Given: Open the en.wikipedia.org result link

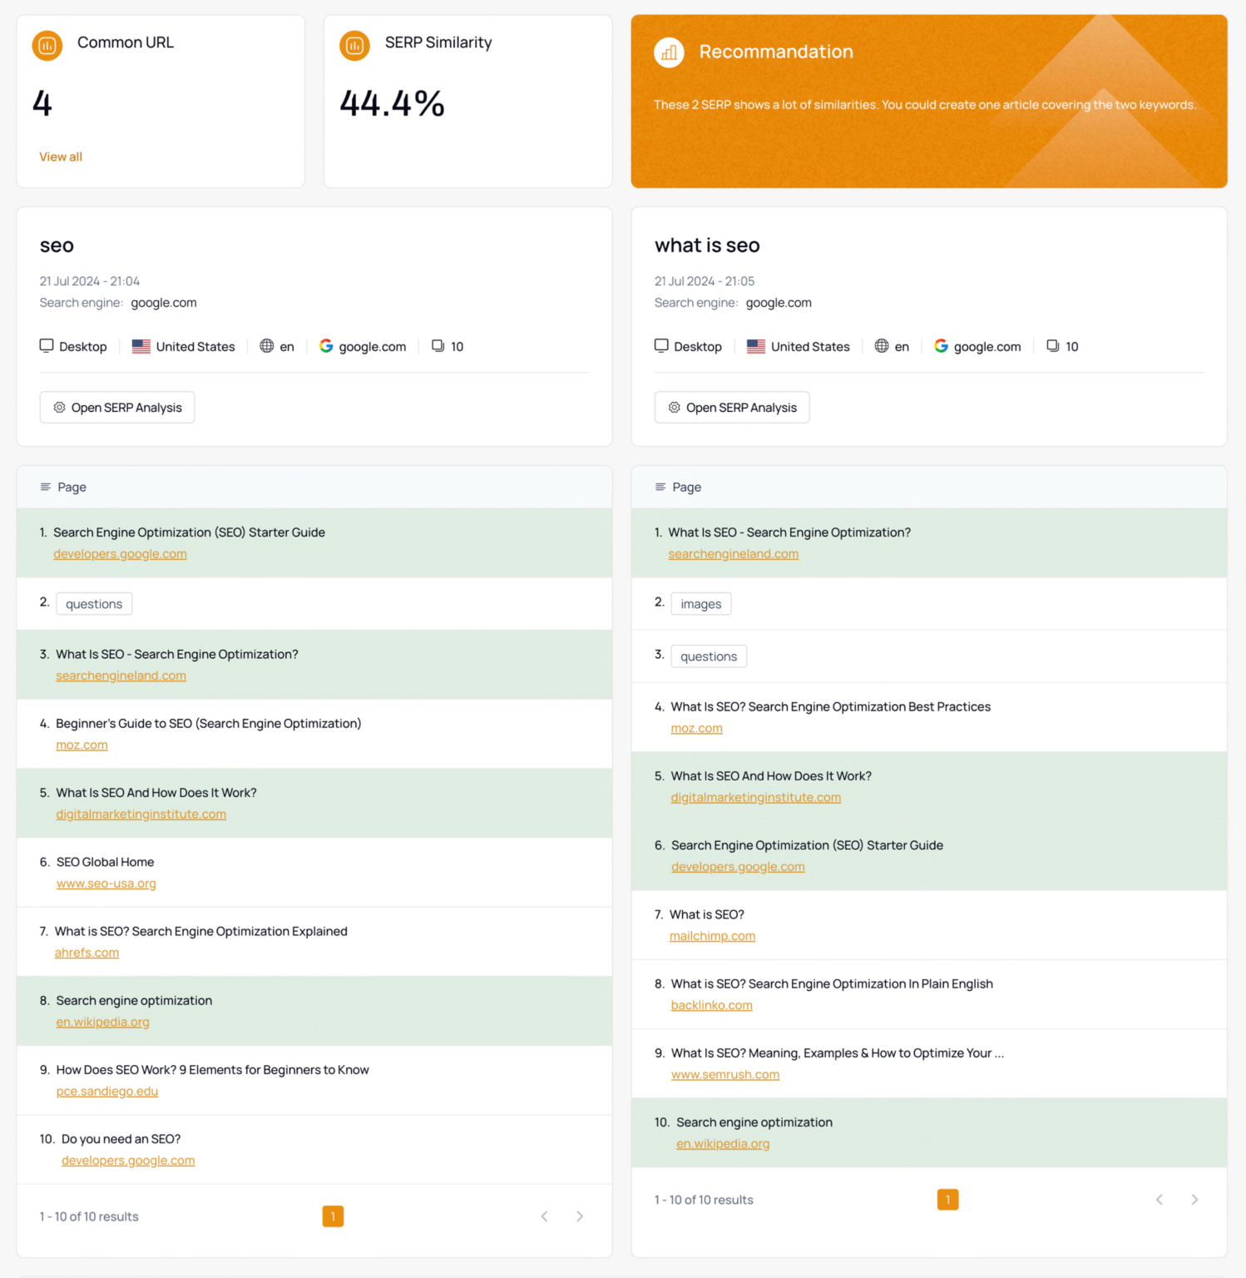Looking at the screenshot, I should [x=102, y=1022].
